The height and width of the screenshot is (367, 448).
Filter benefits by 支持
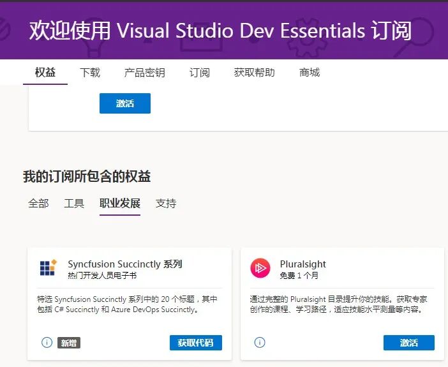click(166, 204)
